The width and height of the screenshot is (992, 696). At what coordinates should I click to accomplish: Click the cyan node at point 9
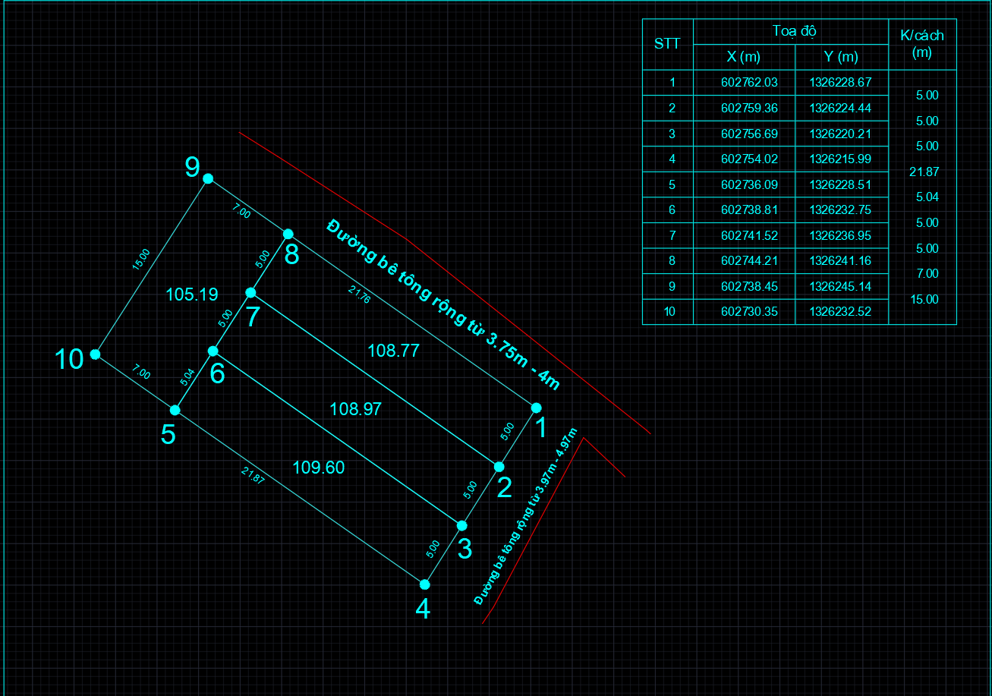(x=208, y=179)
